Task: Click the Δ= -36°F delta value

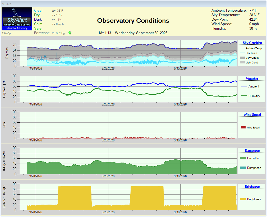Action: pos(58,11)
